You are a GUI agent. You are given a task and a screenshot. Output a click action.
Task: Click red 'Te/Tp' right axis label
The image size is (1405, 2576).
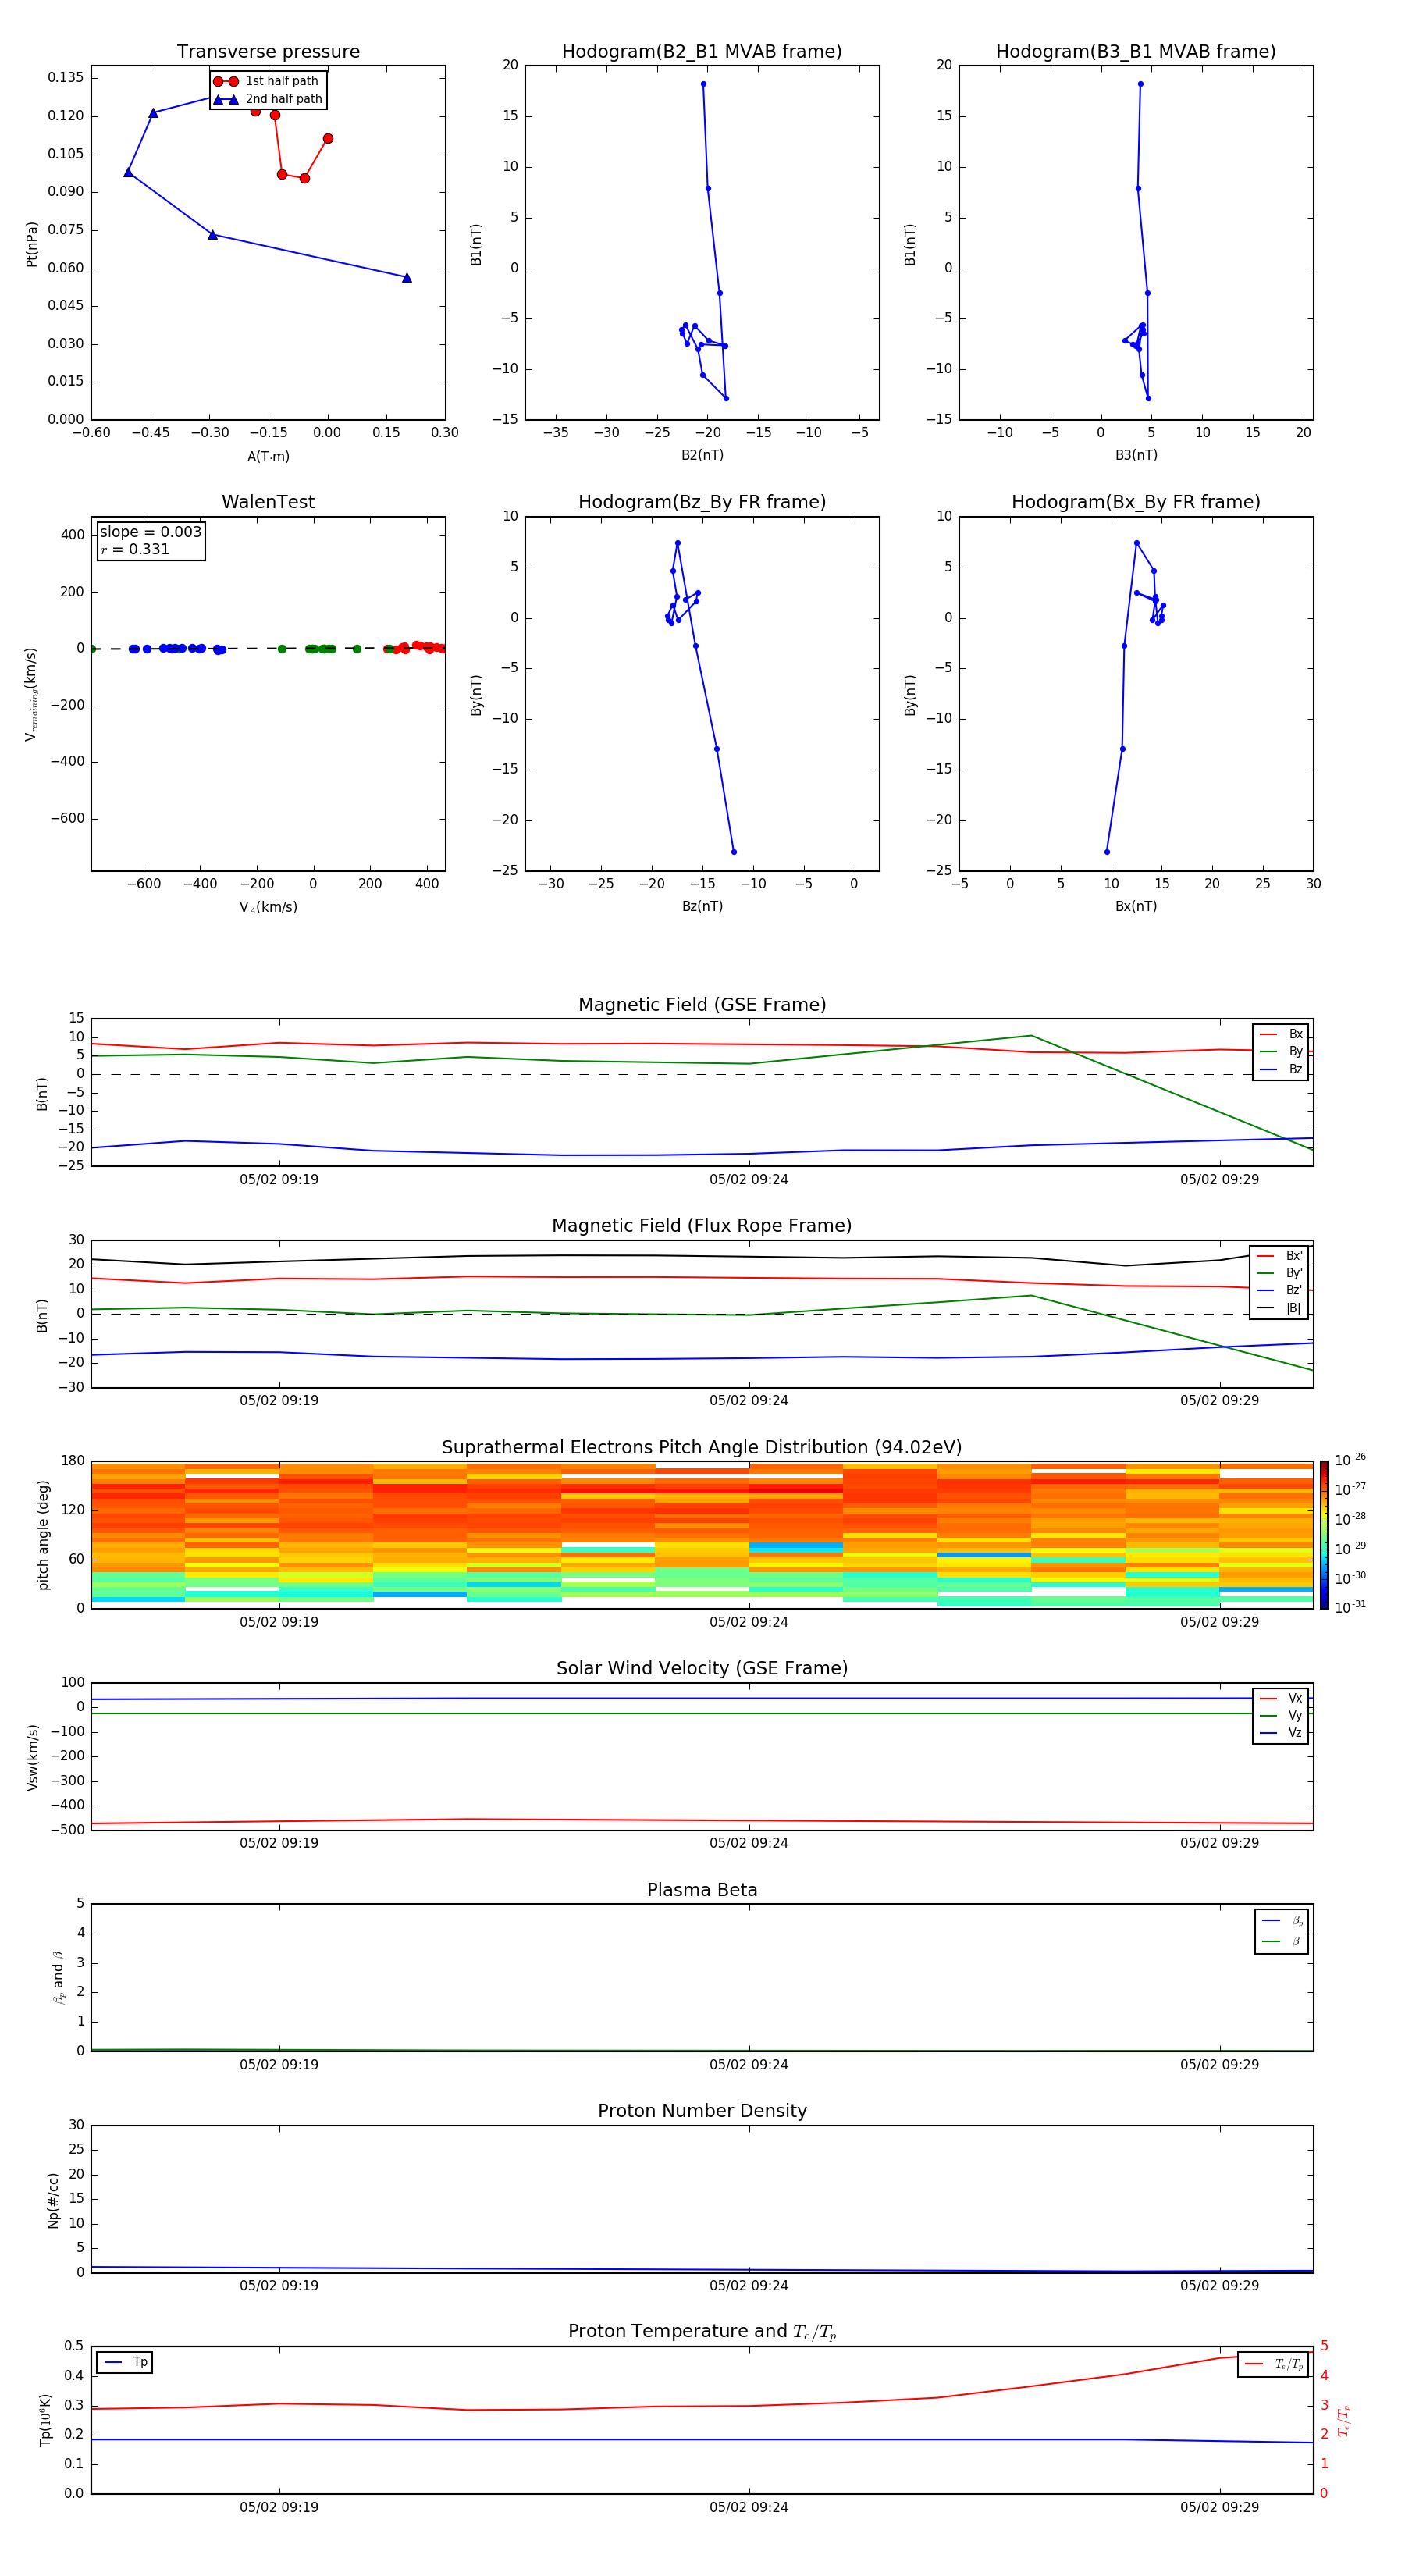tap(1344, 2420)
